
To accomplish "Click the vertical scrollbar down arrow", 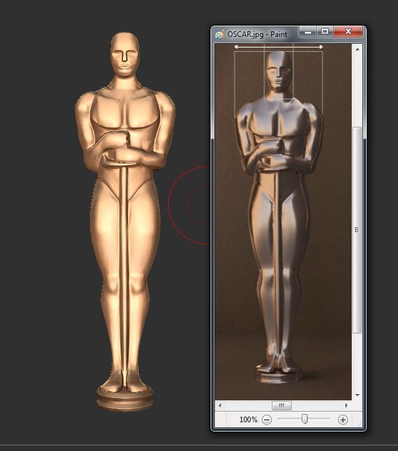I will tap(357, 395).
